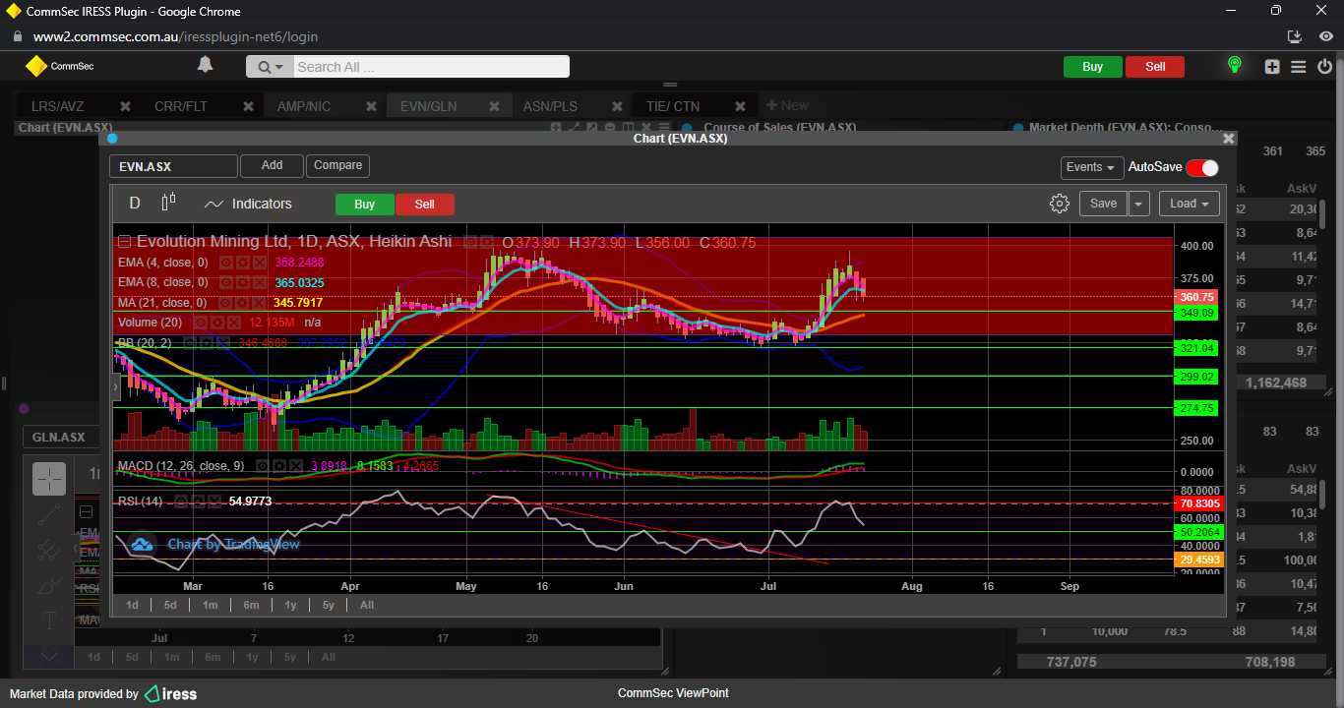
Task: Click the power logout icon
Action: tap(1323, 67)
